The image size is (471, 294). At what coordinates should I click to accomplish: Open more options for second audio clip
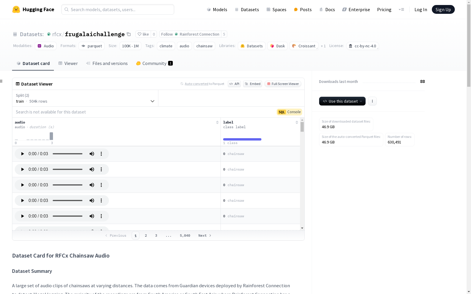point(101,169)
